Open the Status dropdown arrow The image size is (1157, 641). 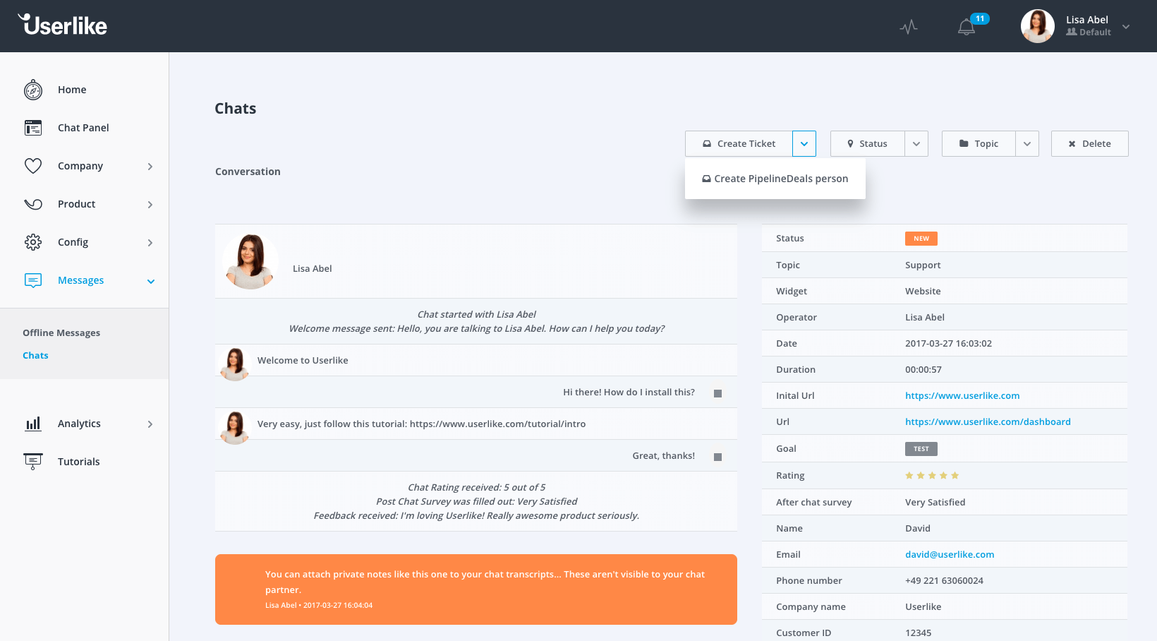[916, 143]
